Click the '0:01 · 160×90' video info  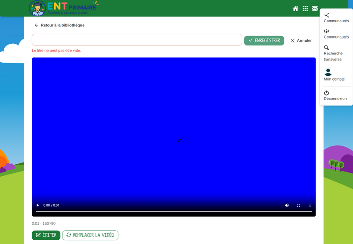43,223
